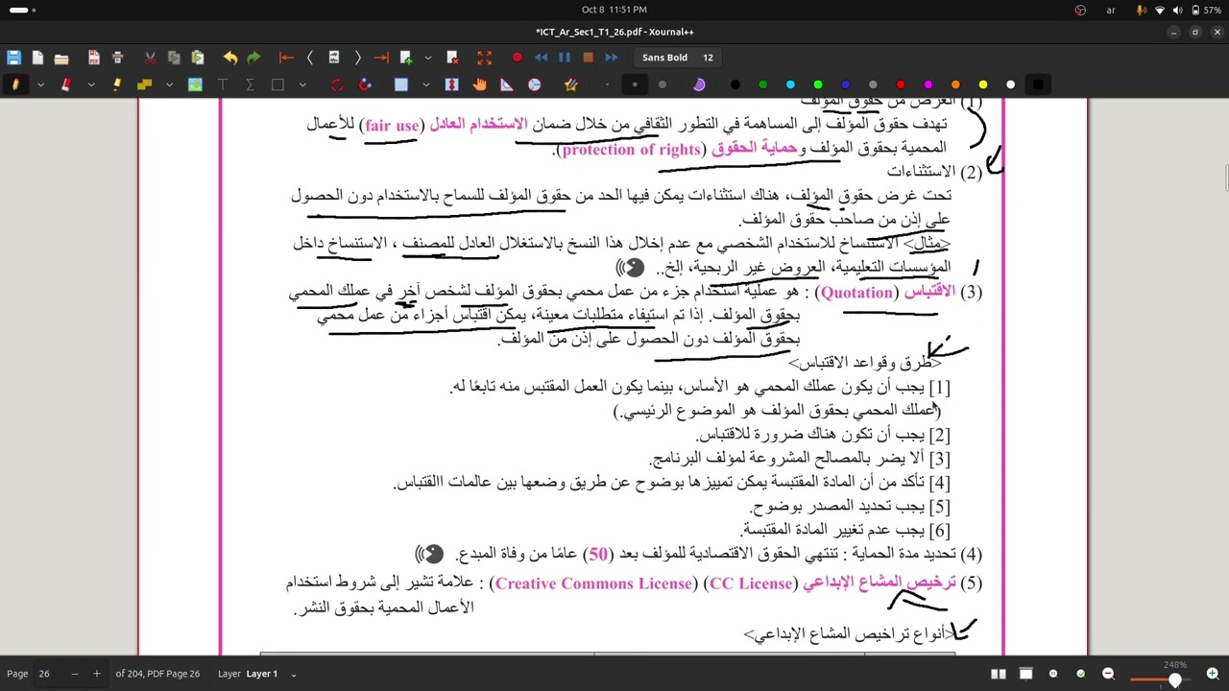Pick the light blue color swatch
1229x691 pixels.
coord(790,84)
